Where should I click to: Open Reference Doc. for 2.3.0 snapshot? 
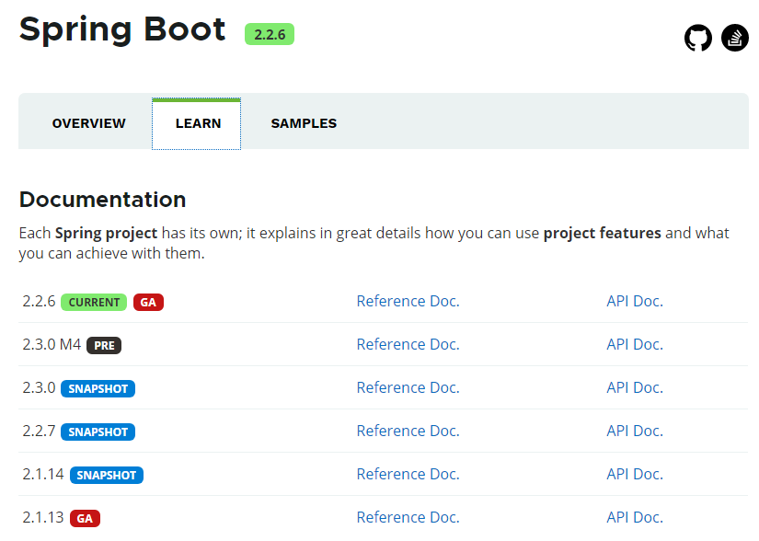(x=408, y=387)
